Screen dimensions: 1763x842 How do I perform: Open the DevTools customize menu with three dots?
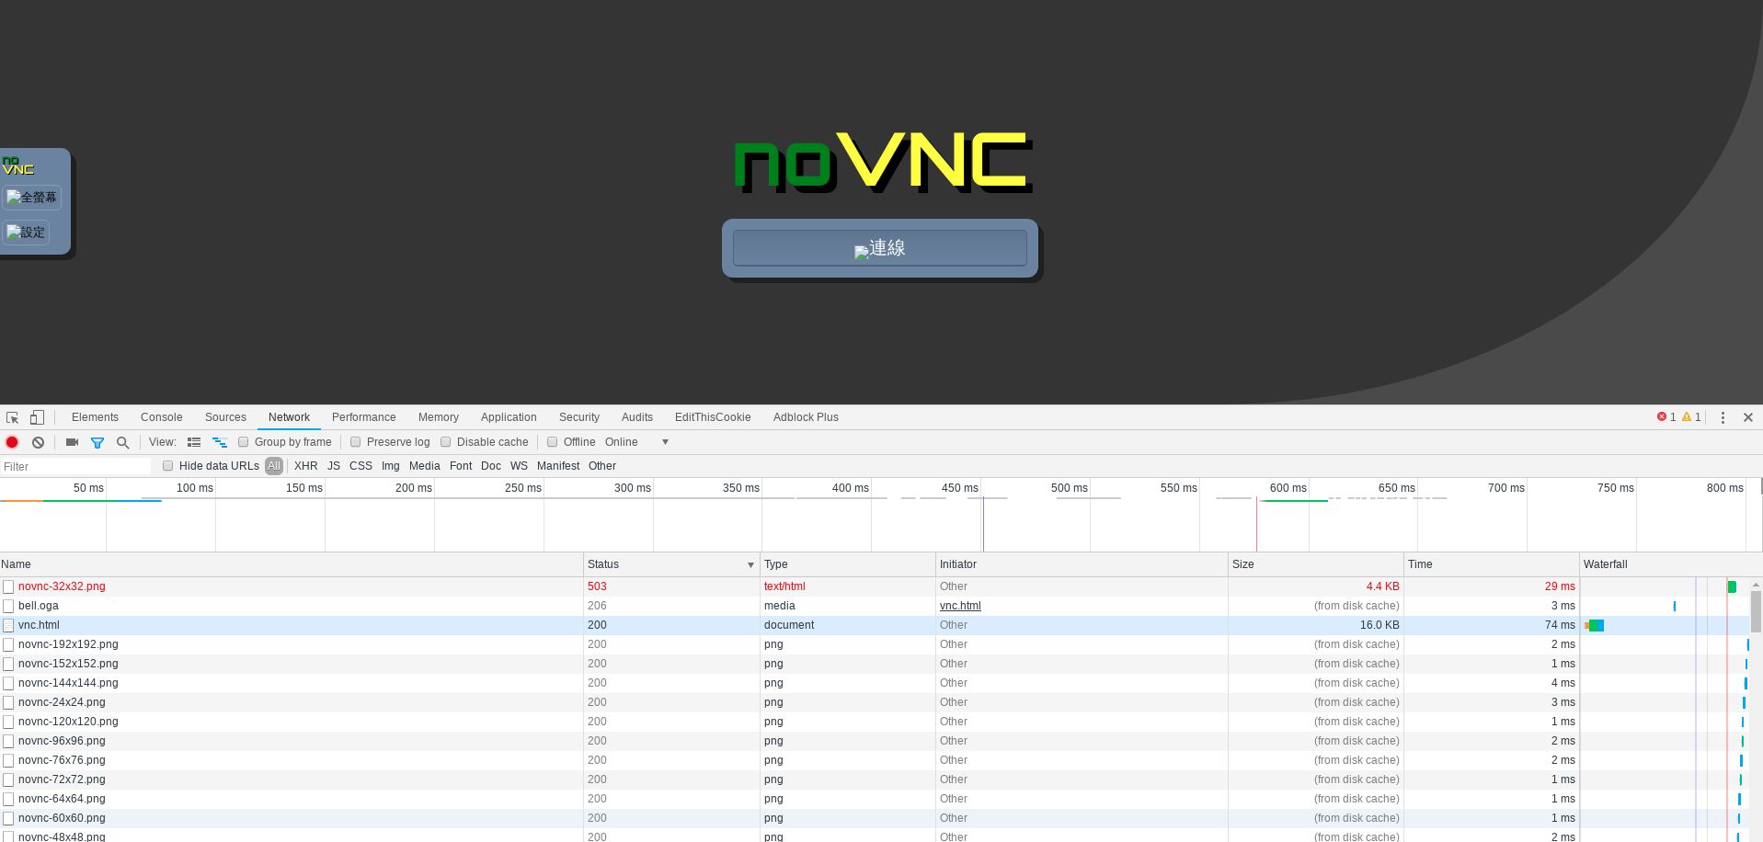coord(1723,417)
